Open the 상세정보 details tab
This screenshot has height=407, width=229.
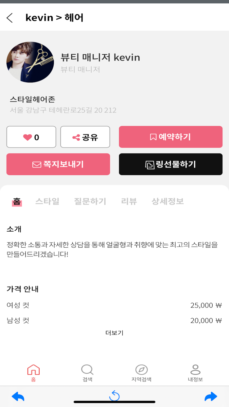[167, 202]
